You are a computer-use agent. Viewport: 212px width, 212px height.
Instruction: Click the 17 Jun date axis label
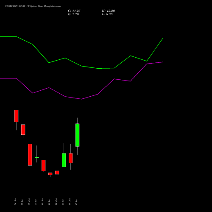pos(76,202)
